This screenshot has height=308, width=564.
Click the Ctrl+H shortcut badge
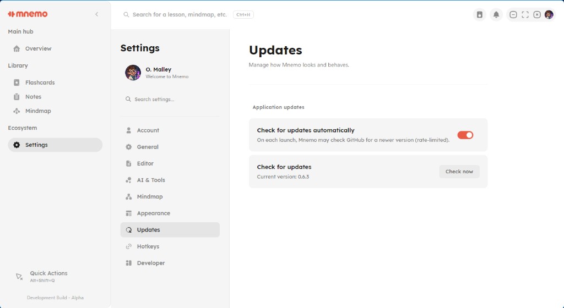(x=243, y=15)
